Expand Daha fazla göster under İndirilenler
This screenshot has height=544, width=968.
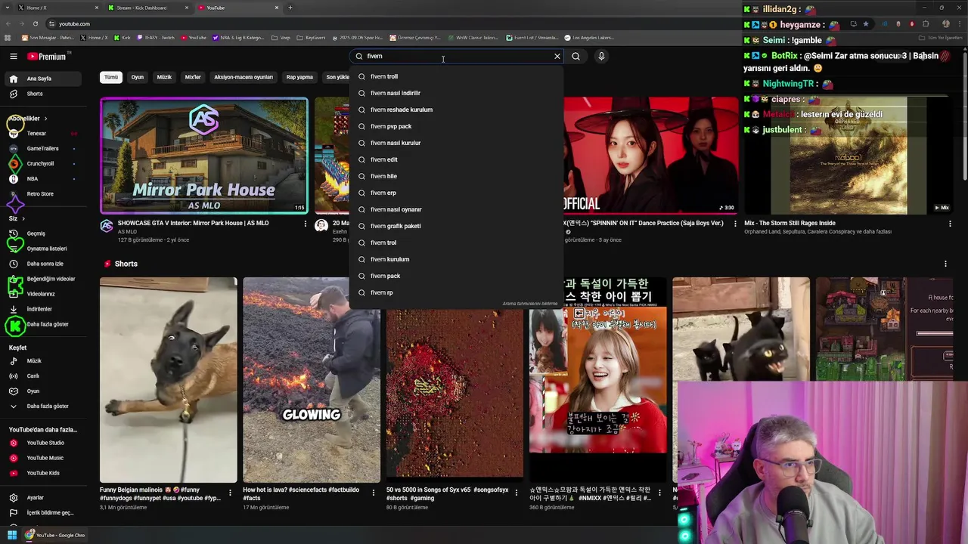coord(44,324)
